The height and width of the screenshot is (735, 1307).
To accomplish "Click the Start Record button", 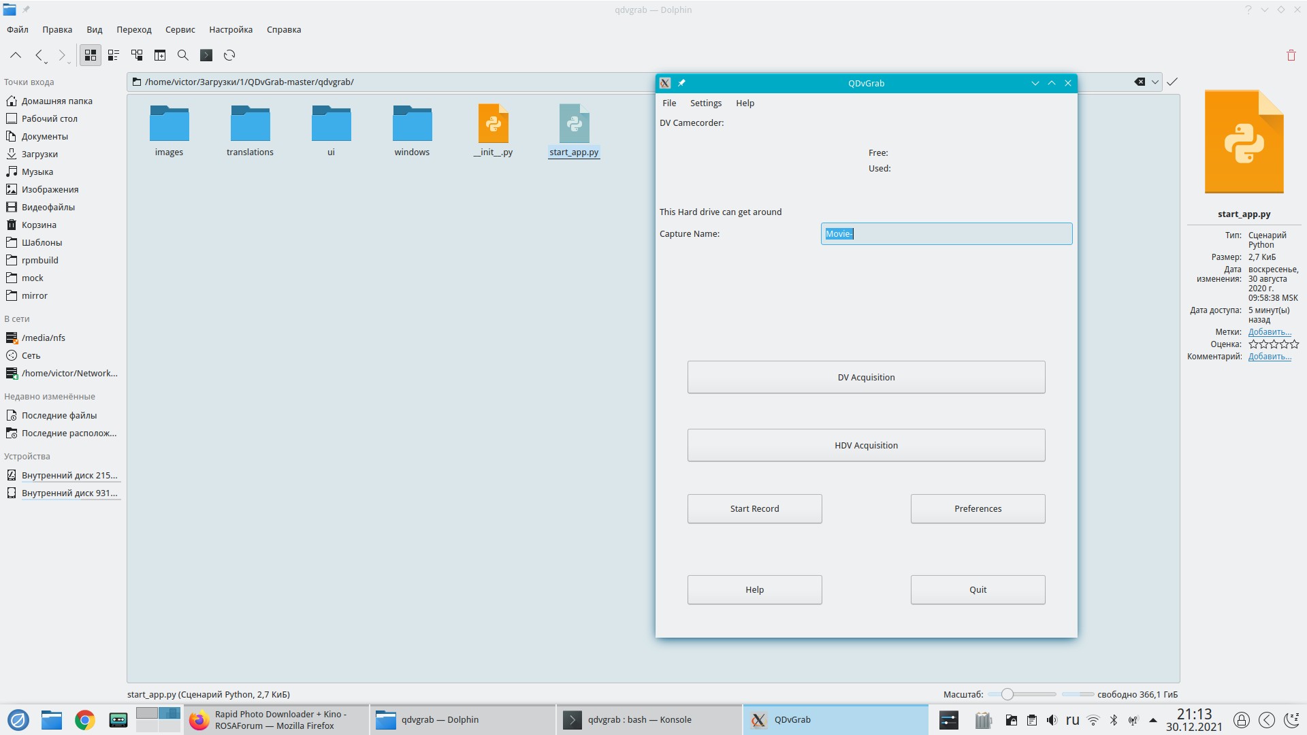I will point(754,508).
